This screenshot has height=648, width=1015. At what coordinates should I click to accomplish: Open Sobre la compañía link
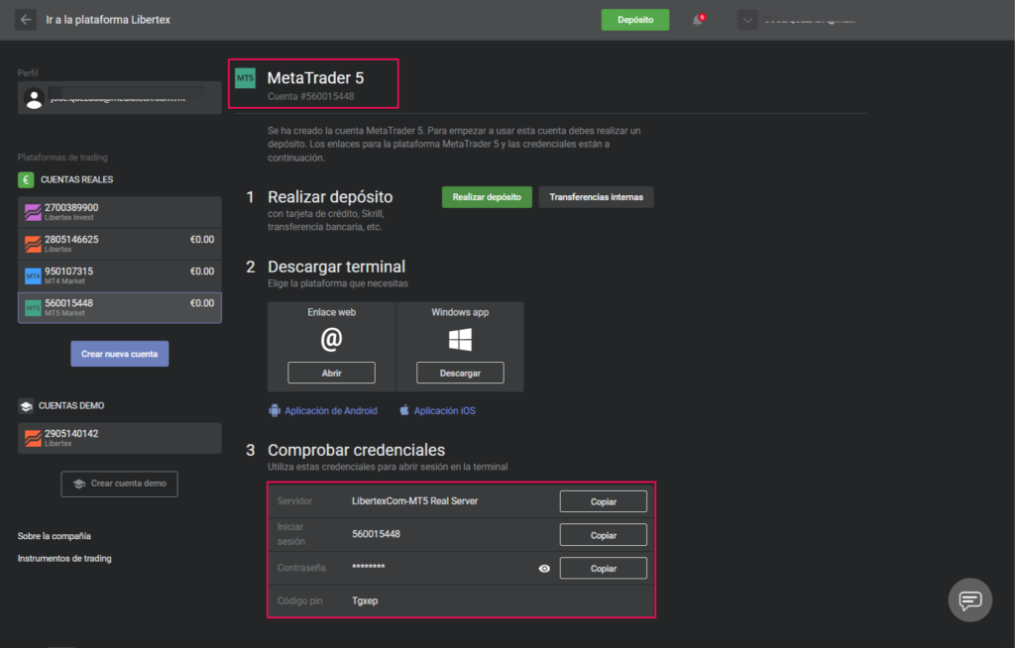[55, 536]
